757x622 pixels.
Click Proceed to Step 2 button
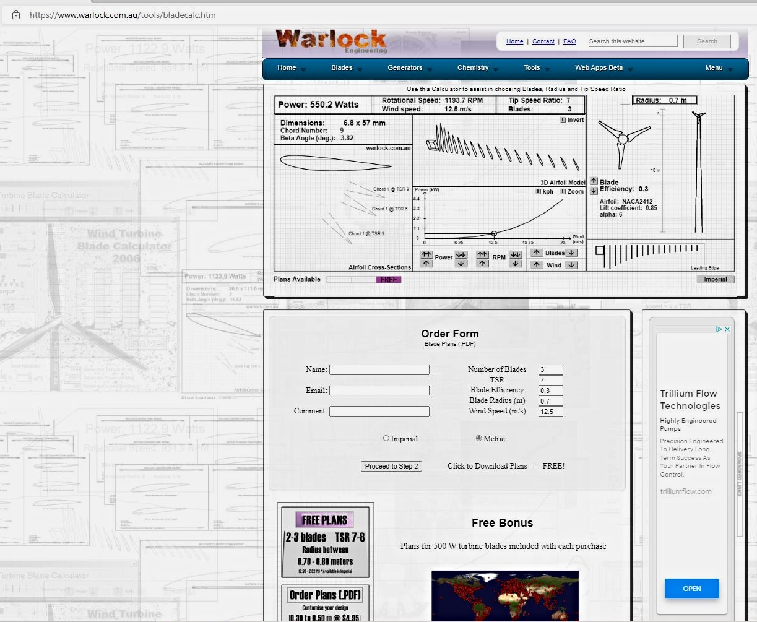click(x=391, y=466)
